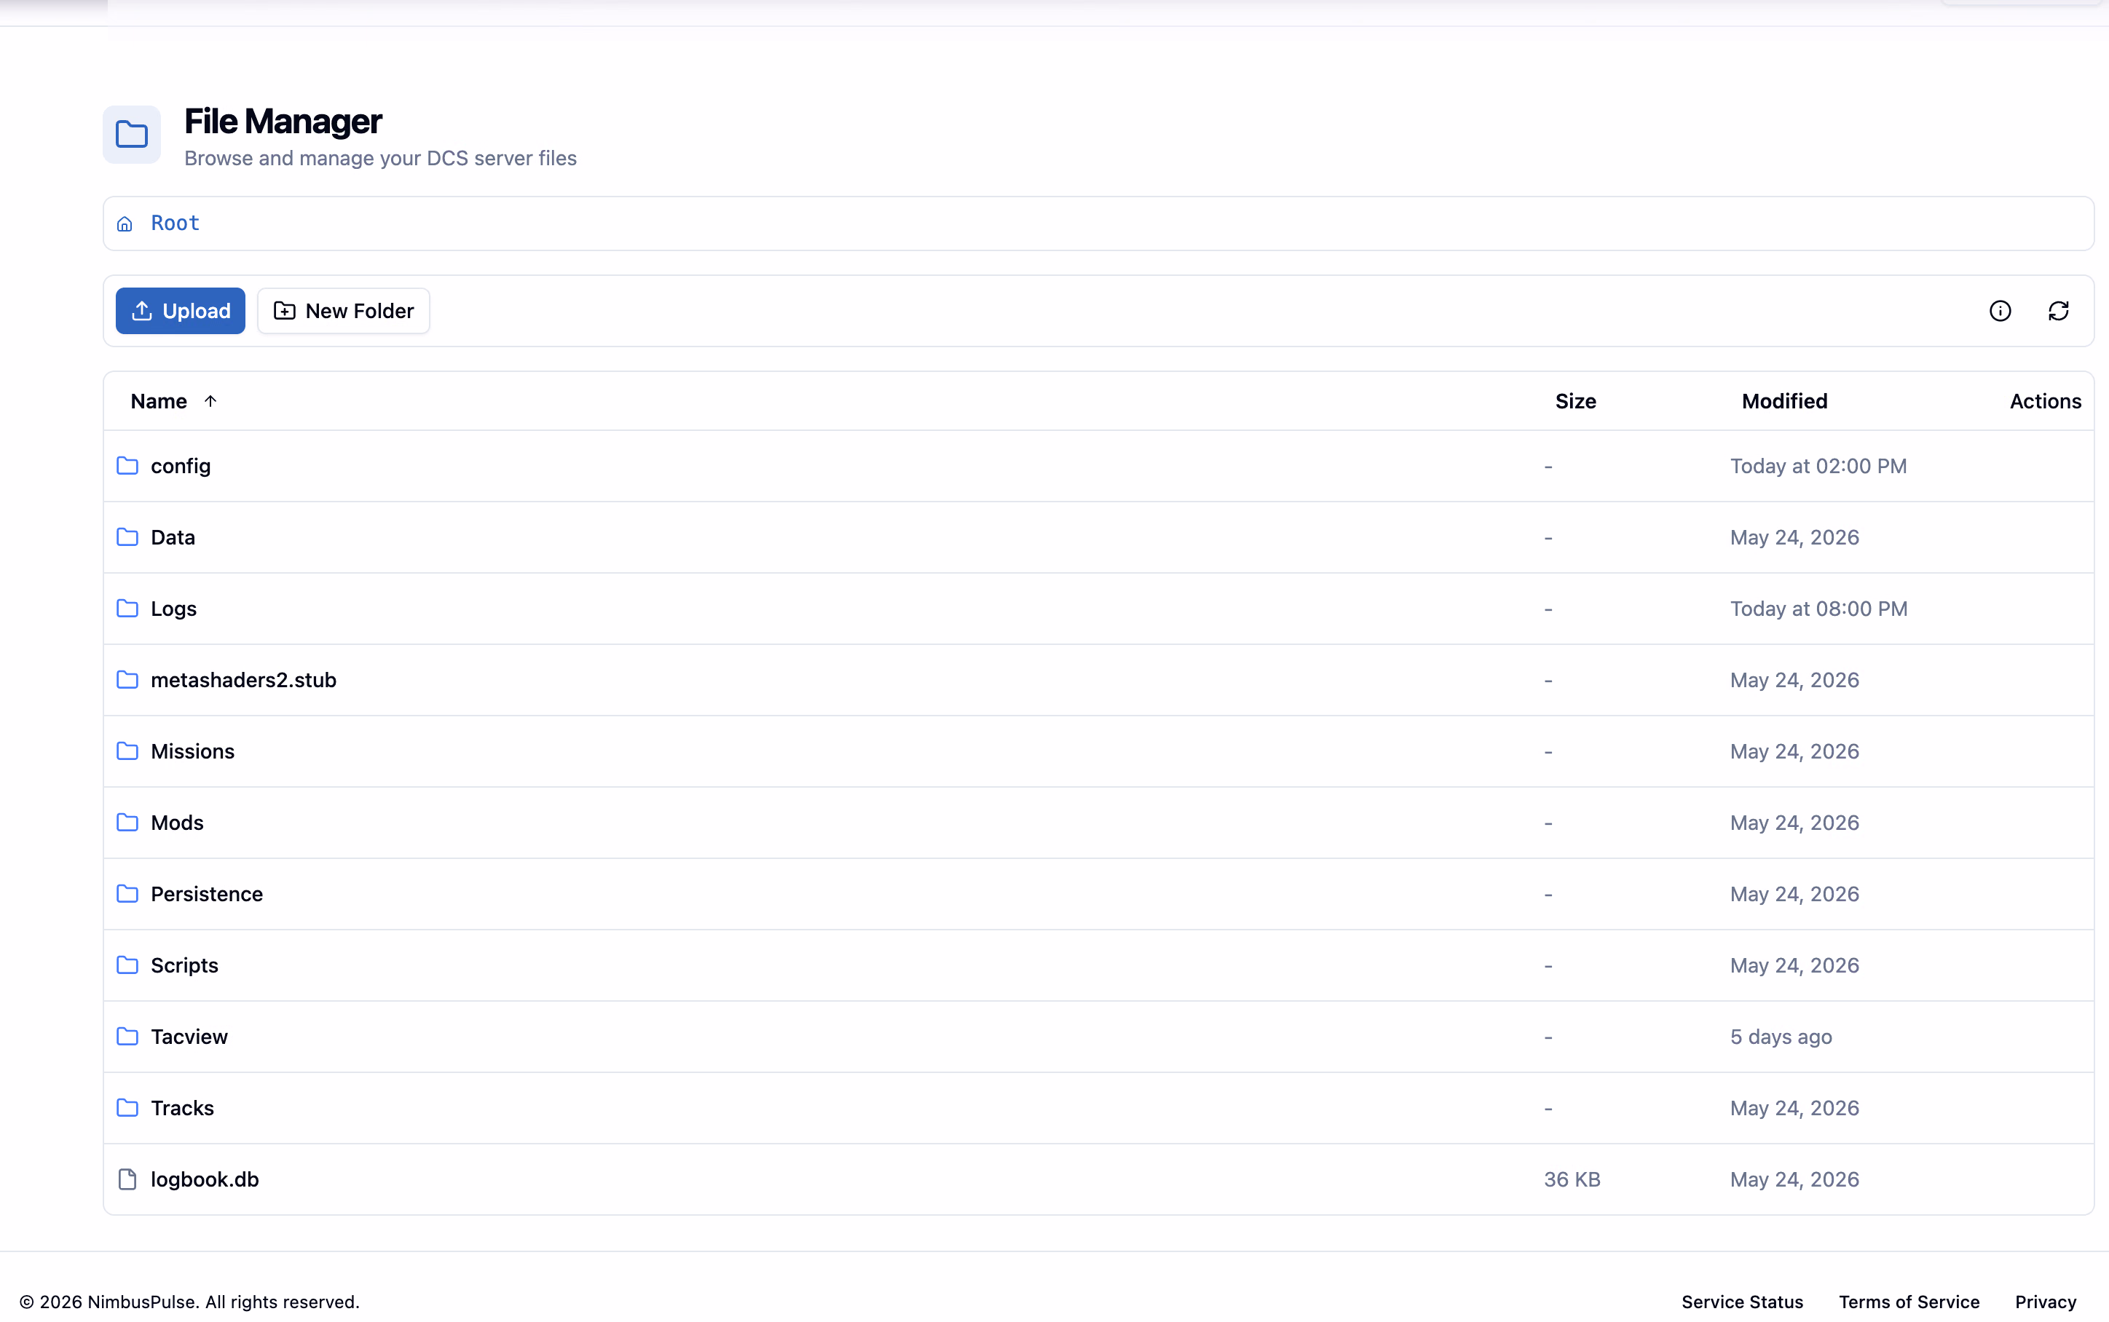Click the home icon in breadcrumb
The height and width of the screenshot is (1322, 2109).
click(125, 223)
